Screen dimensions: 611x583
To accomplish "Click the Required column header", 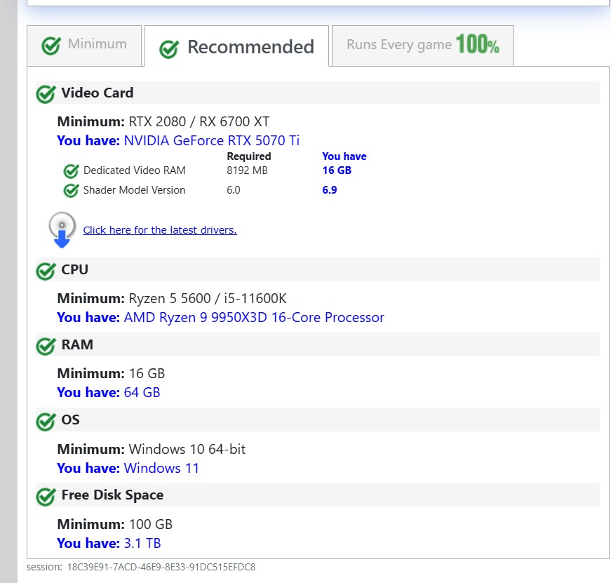I will click(x=249, y=156).
